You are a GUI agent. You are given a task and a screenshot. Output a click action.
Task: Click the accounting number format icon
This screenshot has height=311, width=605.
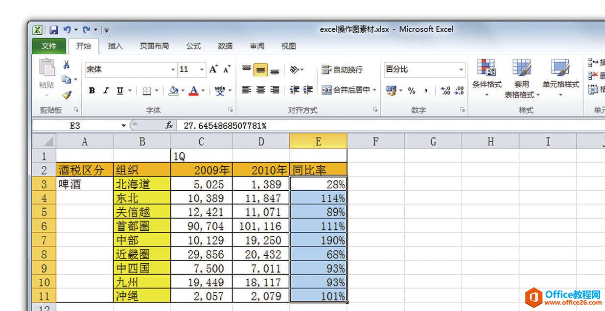click(391, 90)
